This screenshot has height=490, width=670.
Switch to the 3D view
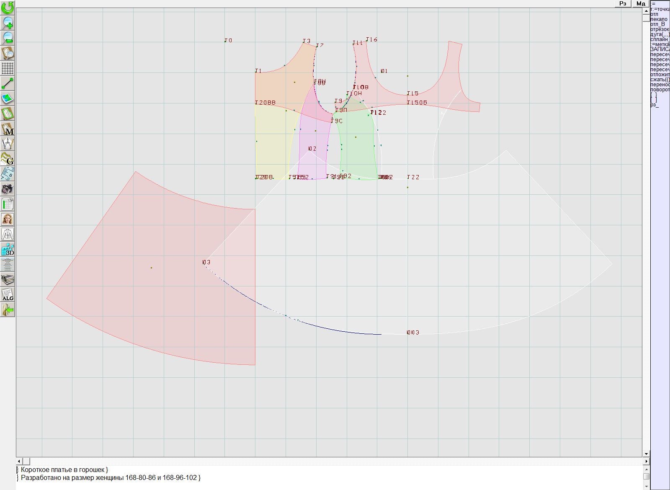tap(8, 249)
